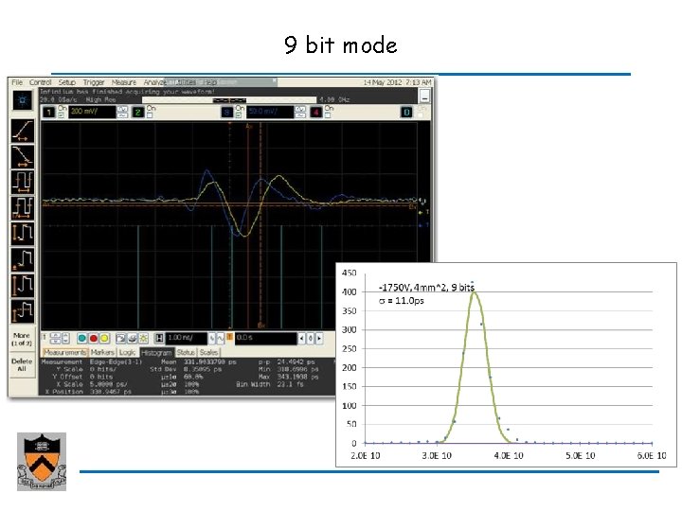Click the Std Dev value text
Viewport: 682px width, 511px height.
tap(203, 369)
